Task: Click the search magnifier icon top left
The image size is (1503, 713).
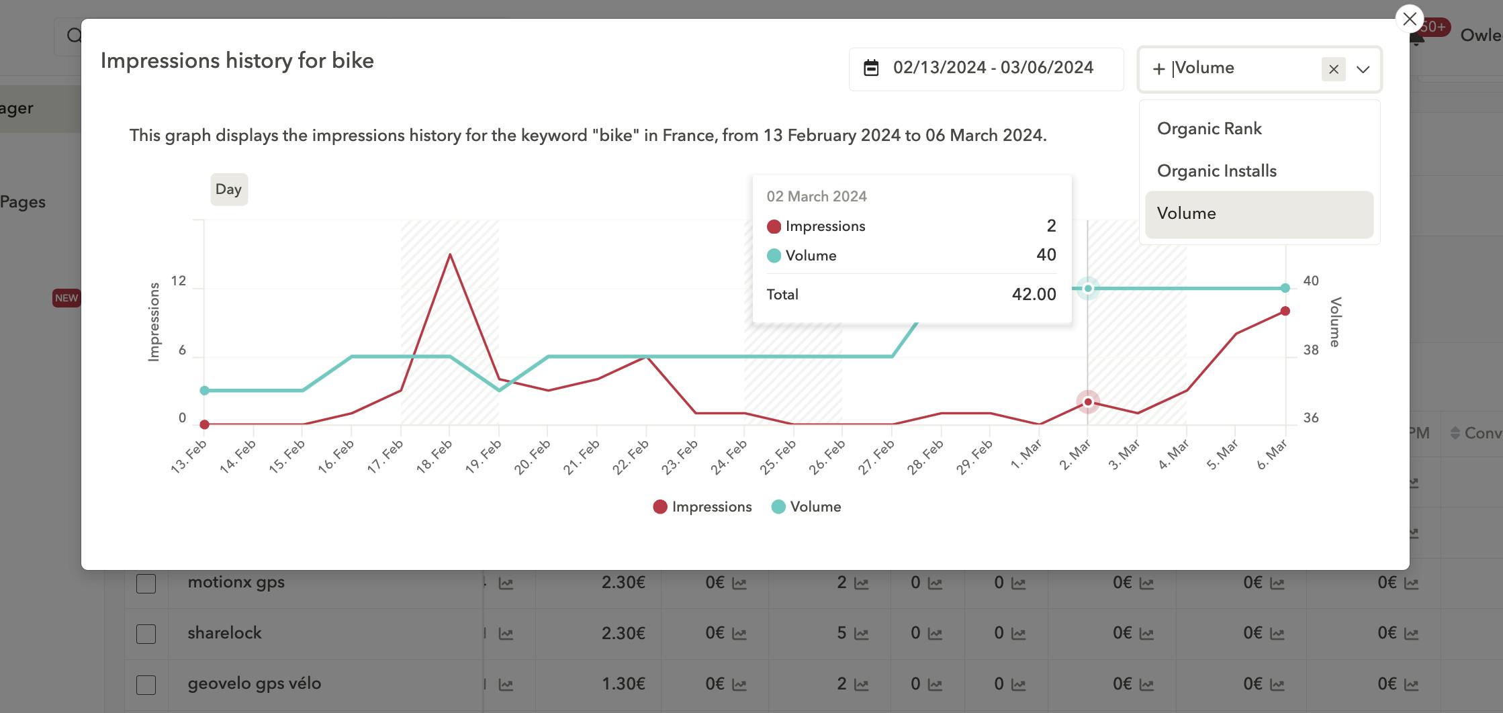Action: [73, 35]
